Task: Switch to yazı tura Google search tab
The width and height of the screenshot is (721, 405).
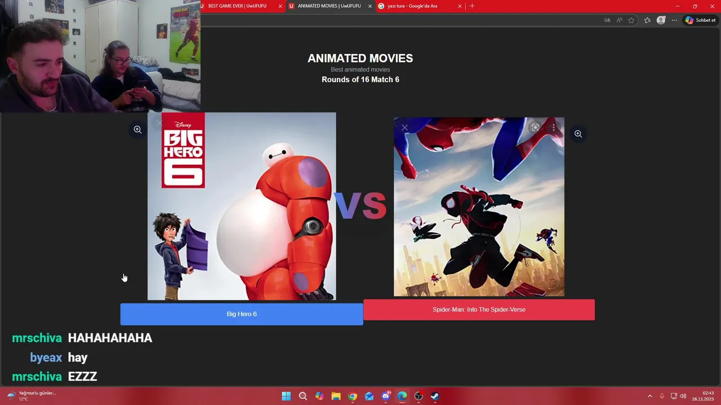Action: pos(412,6)
